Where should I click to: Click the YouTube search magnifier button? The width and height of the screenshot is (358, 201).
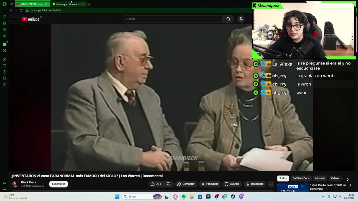229,19
